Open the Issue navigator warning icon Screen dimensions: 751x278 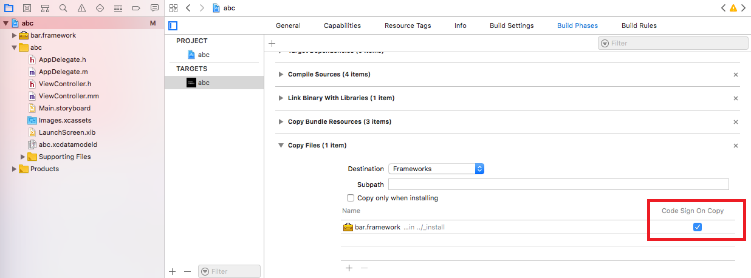(x=82, y=8)
